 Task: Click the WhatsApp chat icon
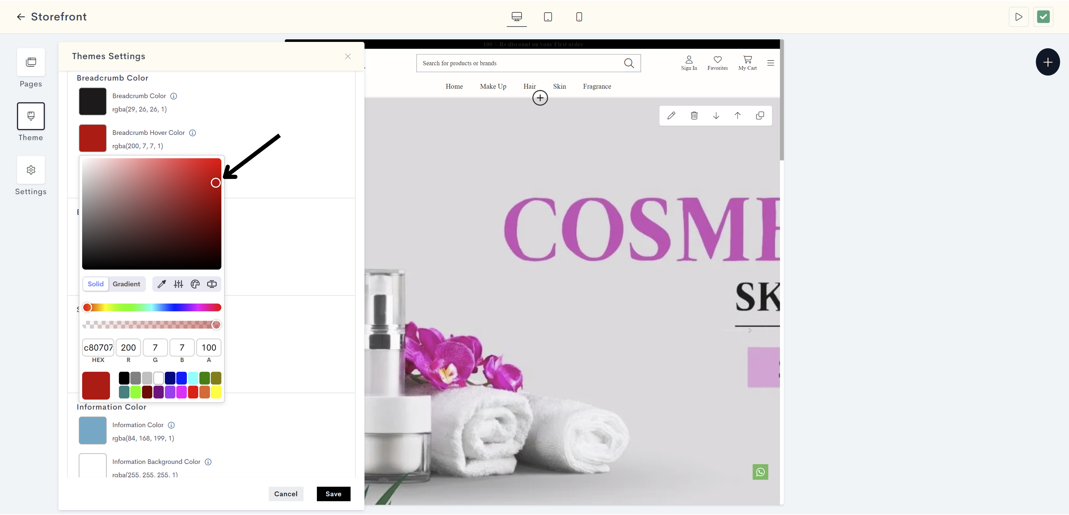click(760, 472)
